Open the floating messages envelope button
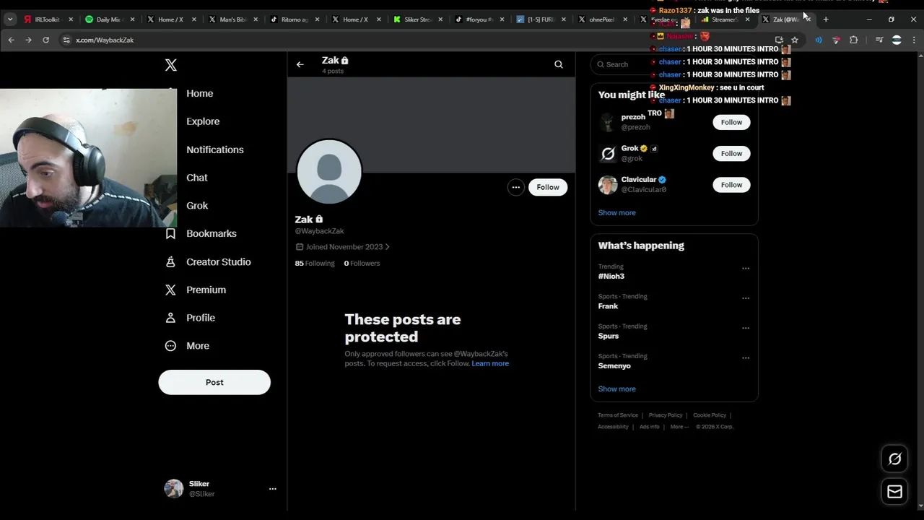Viewport: 924px width, 520px height. click(x=894, y=492)
